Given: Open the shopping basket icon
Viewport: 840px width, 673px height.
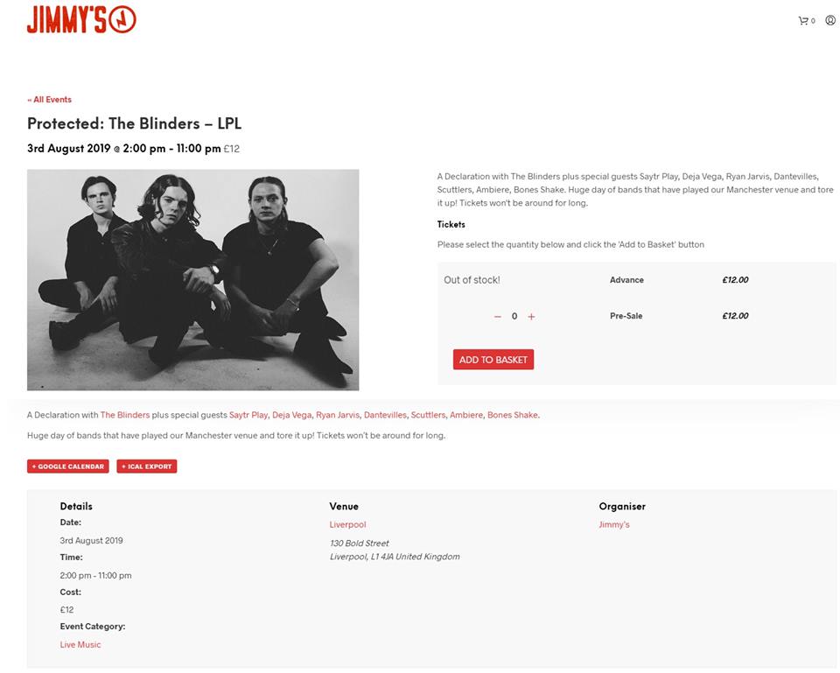Looking at the screenshot, I should coord(803,20).
